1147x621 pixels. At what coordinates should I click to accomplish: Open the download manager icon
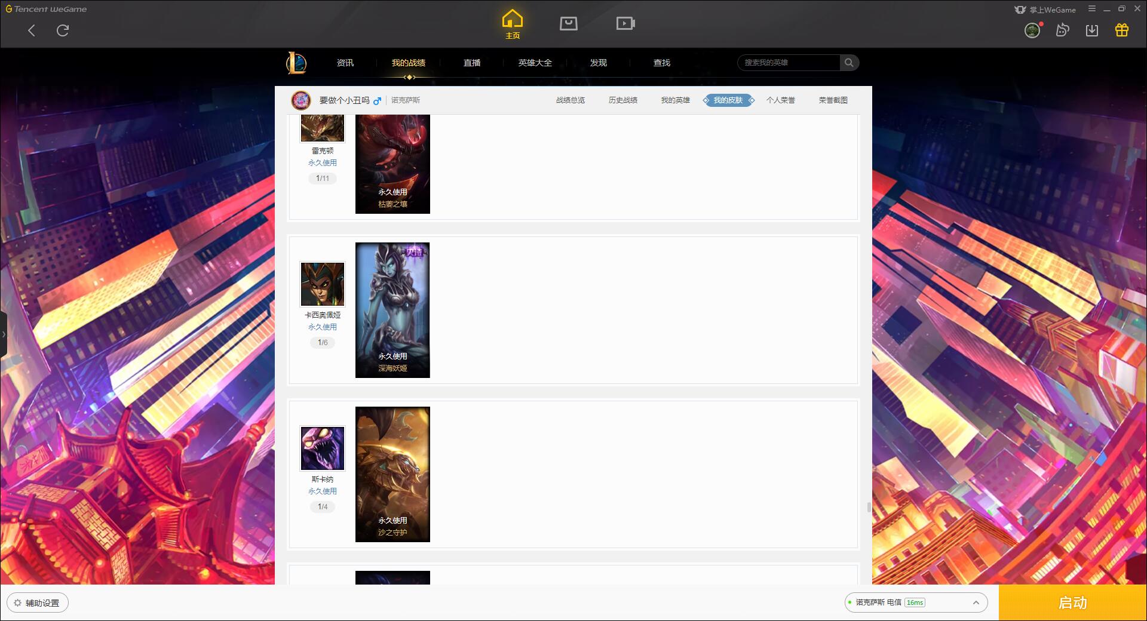pos(1092,30)
